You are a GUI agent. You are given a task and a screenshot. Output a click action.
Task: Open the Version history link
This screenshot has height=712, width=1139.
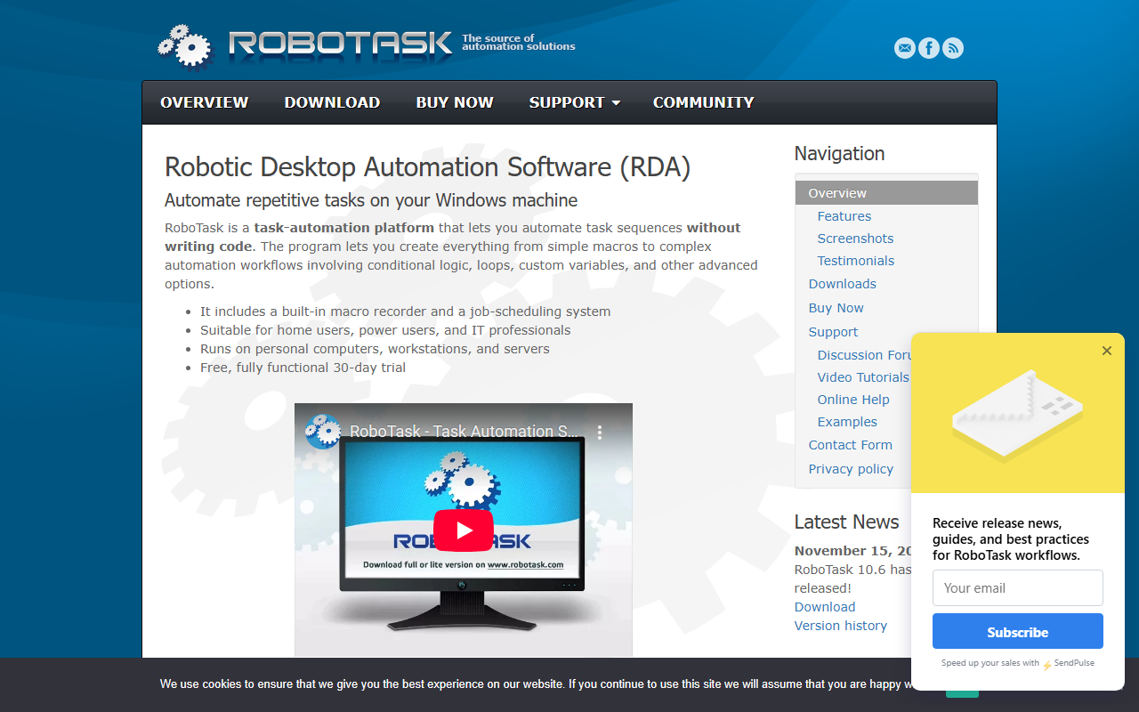(x=841, y=626)
